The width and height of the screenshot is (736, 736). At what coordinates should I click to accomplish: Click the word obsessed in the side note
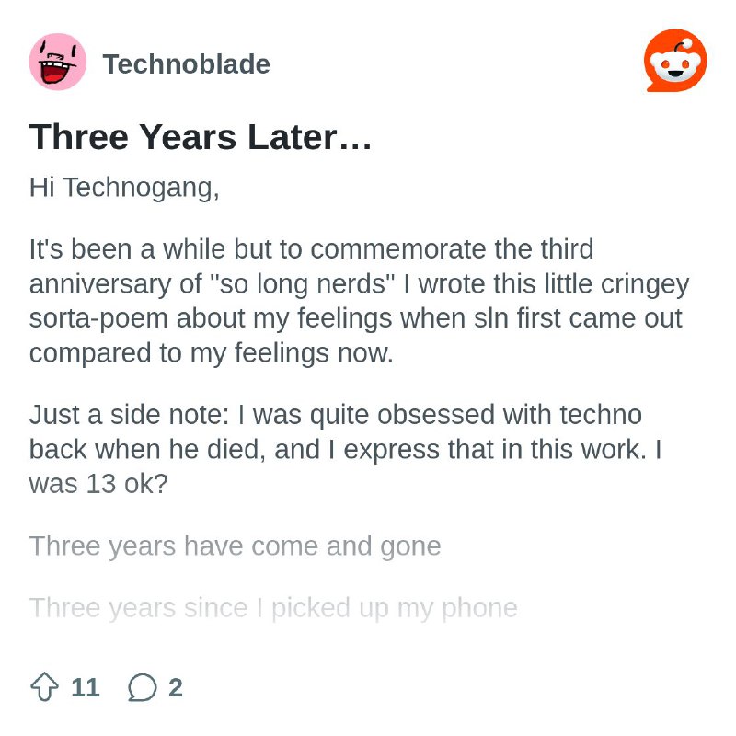(x=436, y=415)
